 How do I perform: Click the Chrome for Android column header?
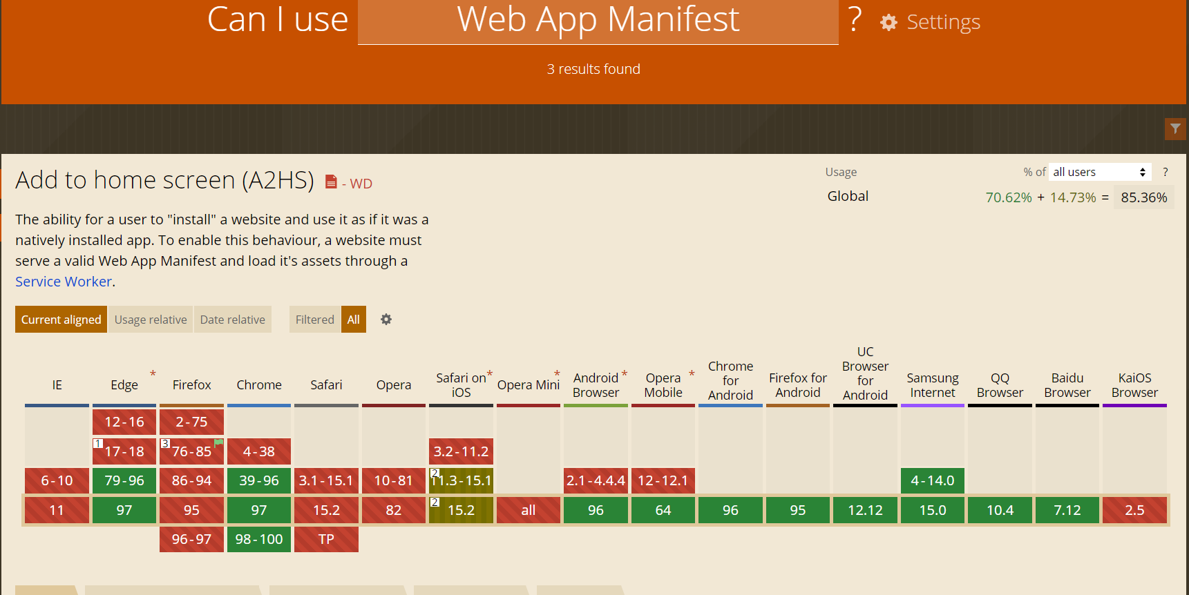click(730, 380)
